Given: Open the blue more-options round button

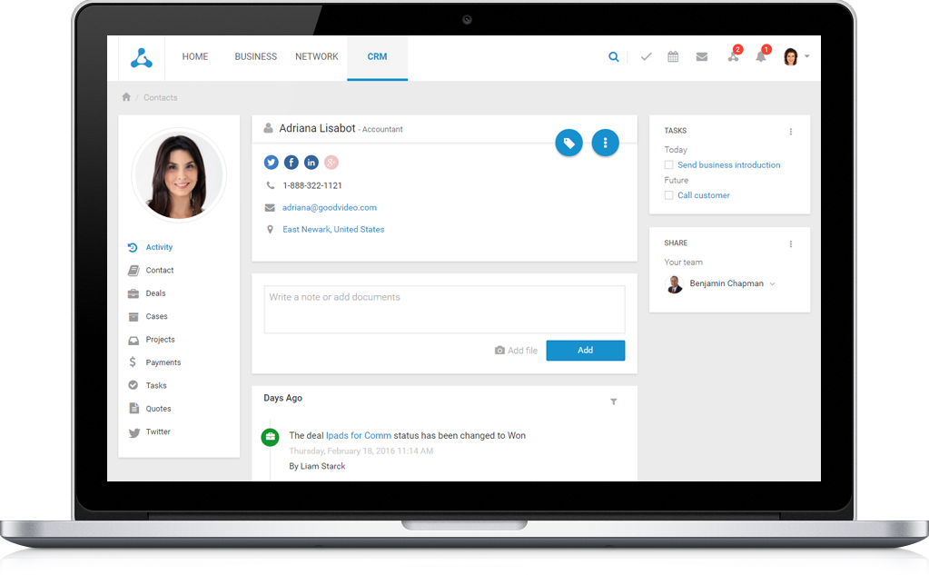Looking at the screenshot, I should [605, 143].
